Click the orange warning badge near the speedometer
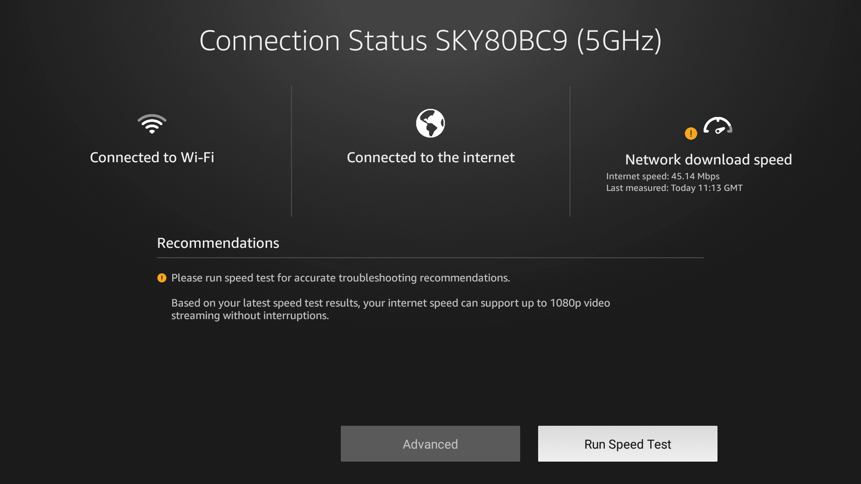The height and width of the screenshot is (484, 861). click(691, 133)
